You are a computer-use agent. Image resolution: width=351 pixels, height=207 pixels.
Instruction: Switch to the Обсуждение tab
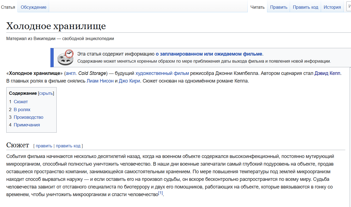[x=34, y=7]
